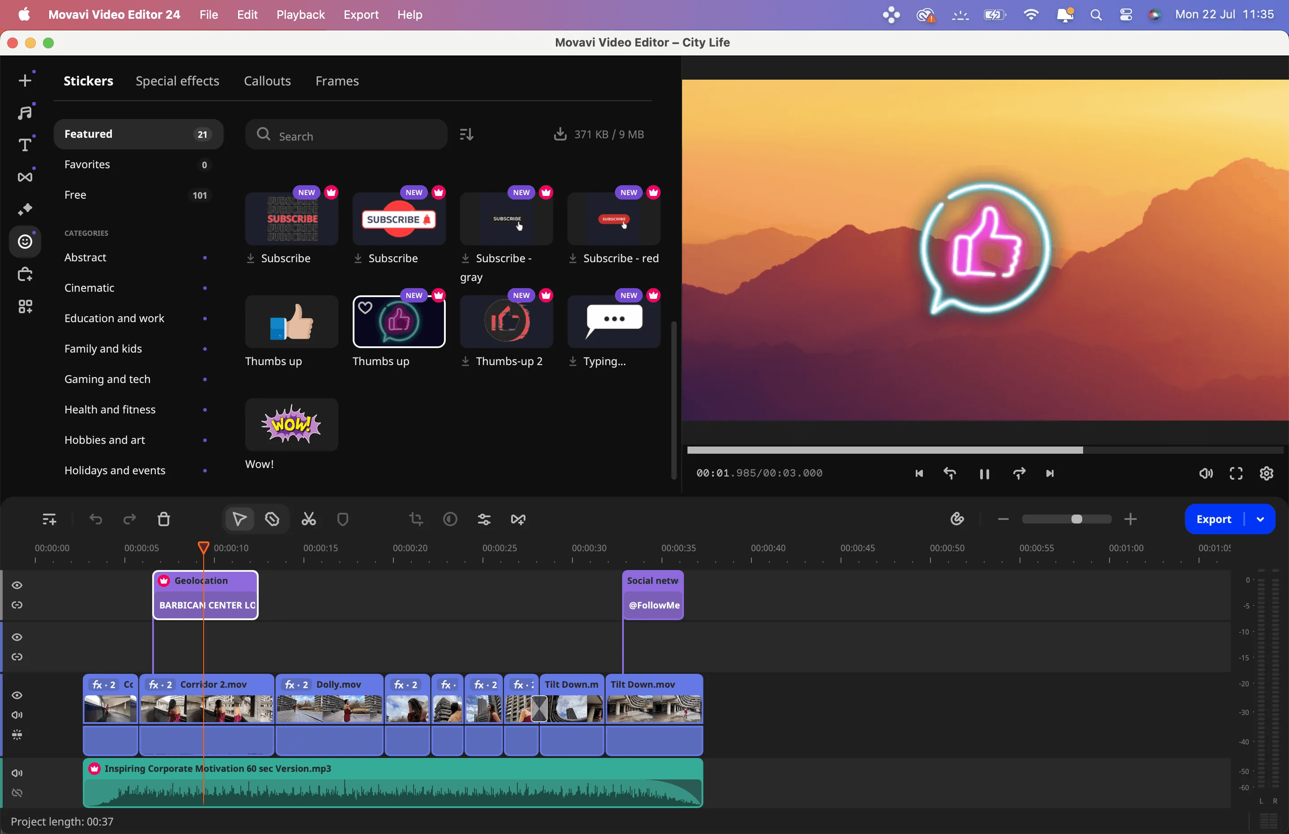Open the Titles tool in left sidebar

point(25,145)
